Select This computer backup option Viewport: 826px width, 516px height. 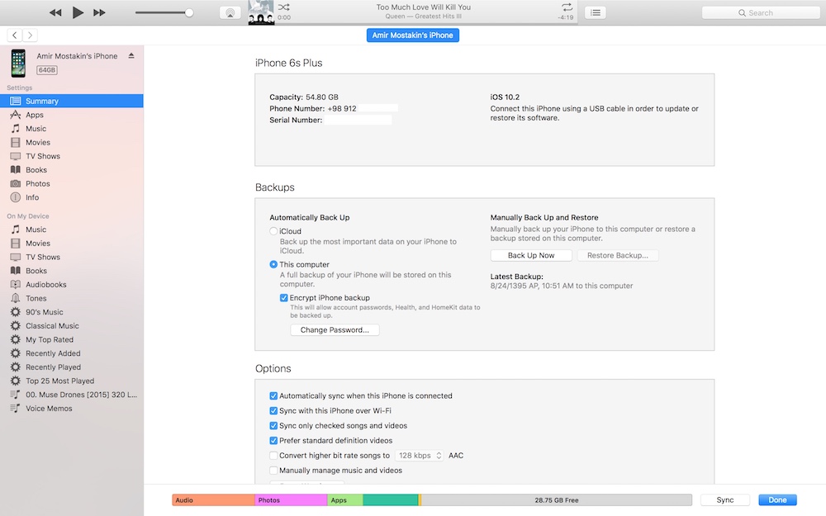coord(273,264)
